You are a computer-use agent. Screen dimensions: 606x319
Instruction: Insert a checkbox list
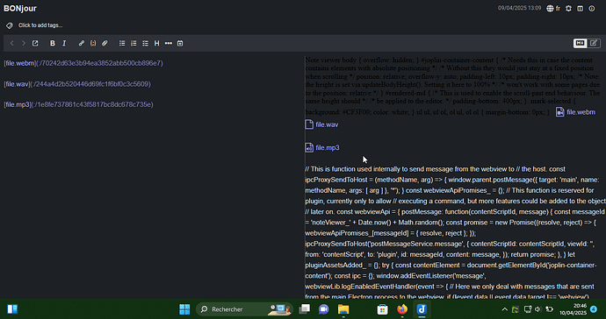[x=145, y=43]
